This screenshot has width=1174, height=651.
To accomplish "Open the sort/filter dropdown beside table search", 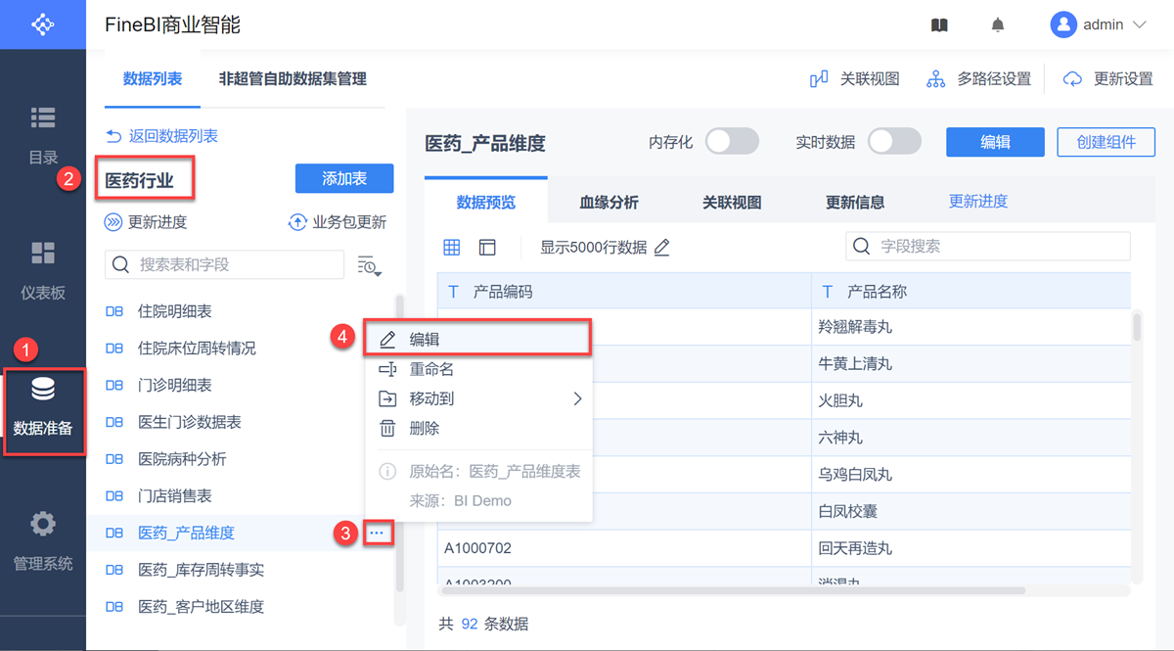I will pyautogui.click(x=369, y=265).
